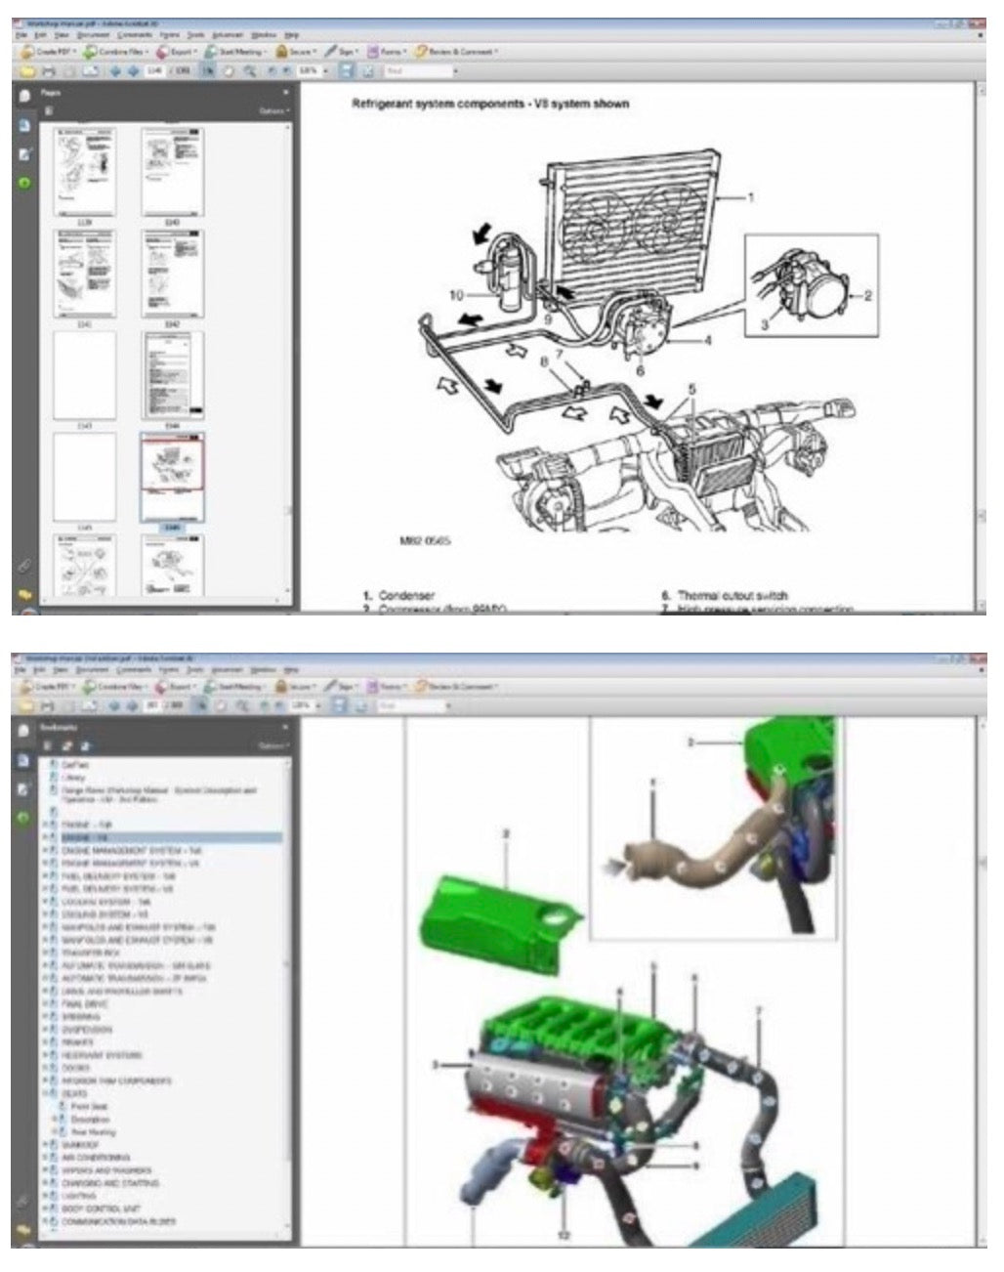
Task: Click Find search field in top toolbar
Action: pos(420,71)
